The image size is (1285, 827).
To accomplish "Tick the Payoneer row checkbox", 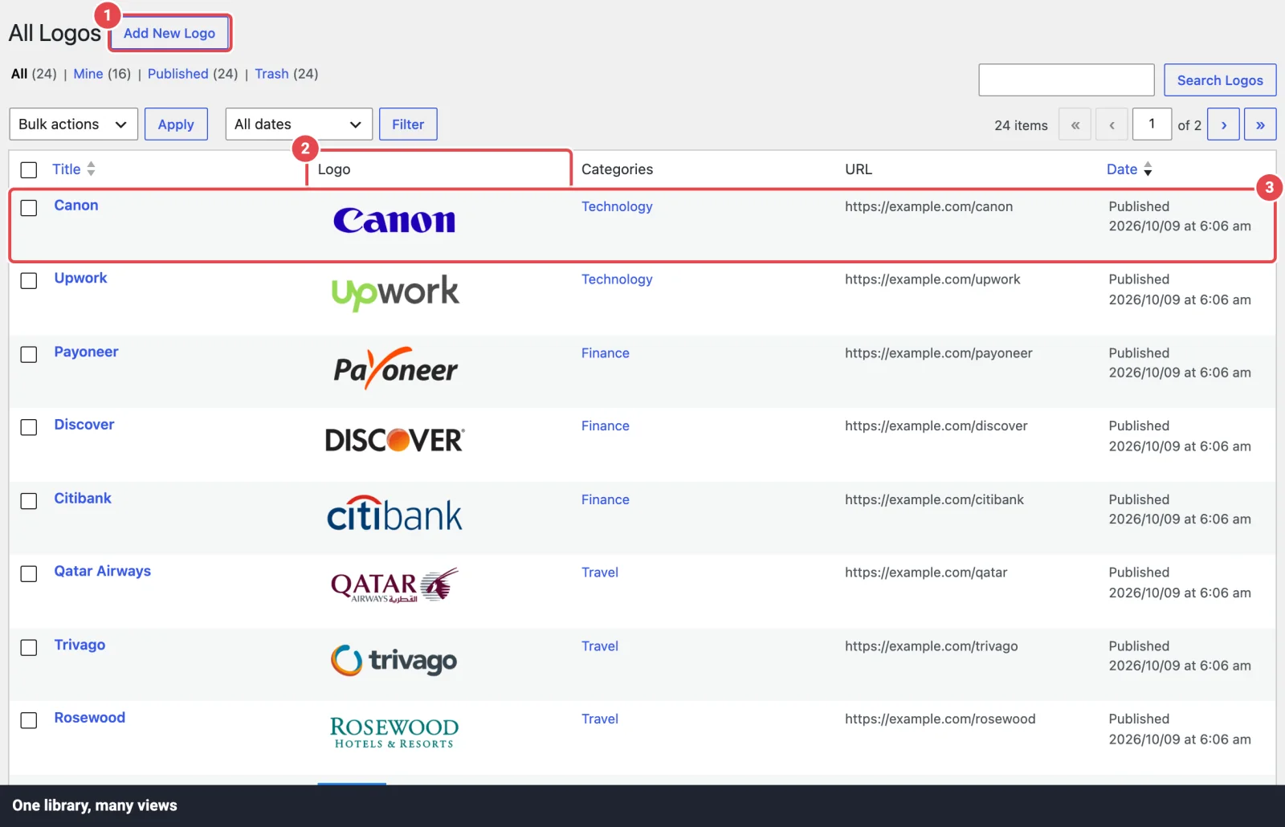I will (x=29, y=355).
